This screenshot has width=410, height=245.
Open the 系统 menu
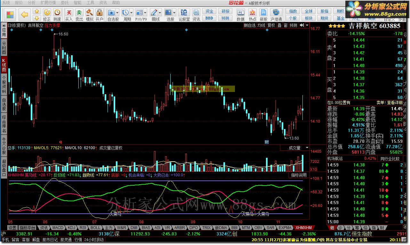tap(6, 3)
